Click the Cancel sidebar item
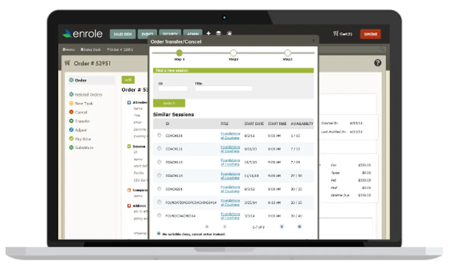The image size is (449, 267). coord(78,112)
